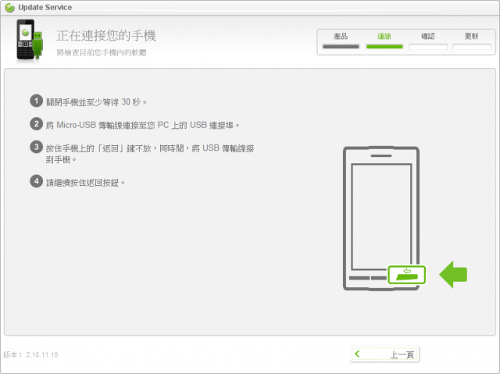500x374 pixels.
Task: Click the step 1 number circle
Action: click(37, 101)
